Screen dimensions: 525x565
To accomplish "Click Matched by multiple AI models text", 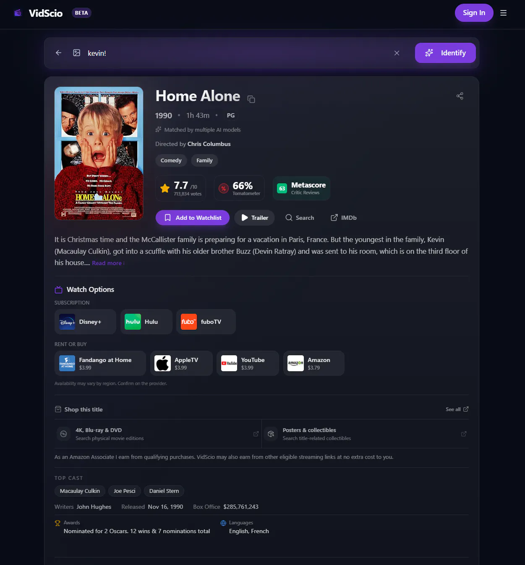I will pos(202,130).
